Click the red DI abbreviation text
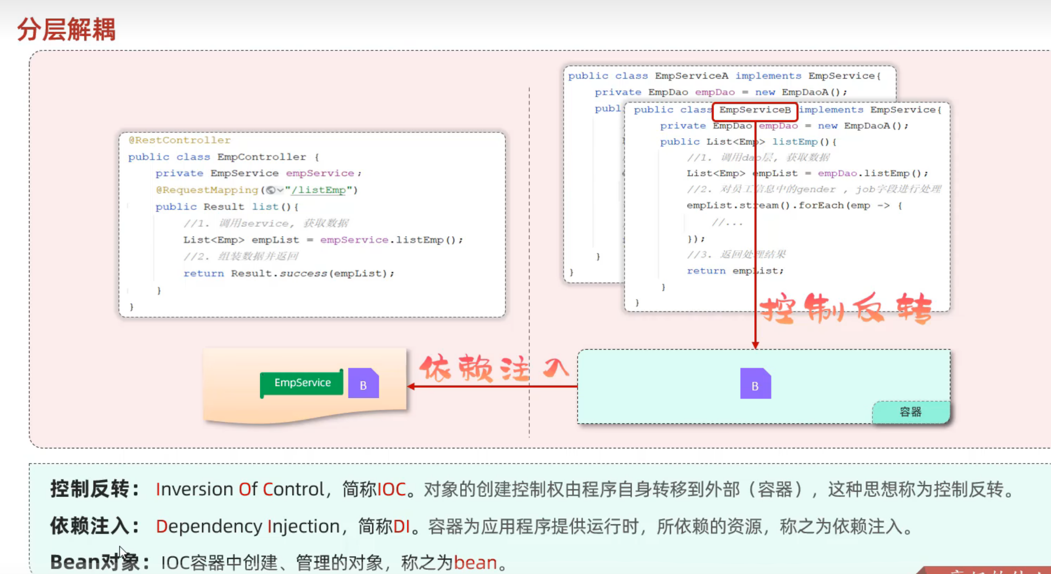1051x574 pixels. [x=401, y=526]
